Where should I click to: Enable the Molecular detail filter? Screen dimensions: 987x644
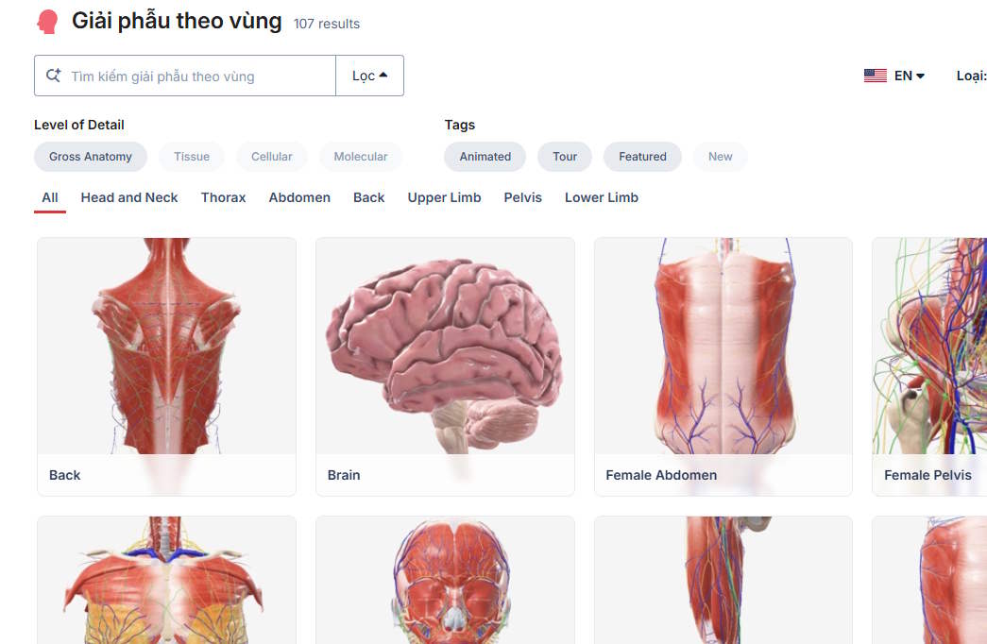pos(360,157)
